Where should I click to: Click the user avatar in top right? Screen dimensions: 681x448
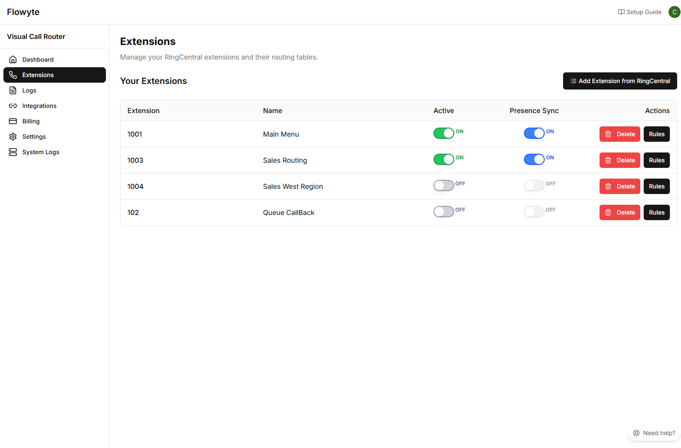coord(674,12)
